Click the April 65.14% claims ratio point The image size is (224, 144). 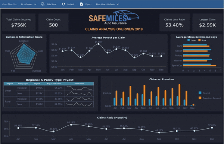coord(71,125)
